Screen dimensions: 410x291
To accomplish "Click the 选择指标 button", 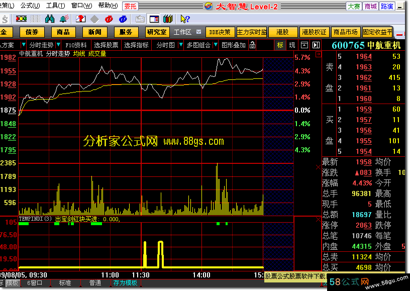I will tap(136, 45).
